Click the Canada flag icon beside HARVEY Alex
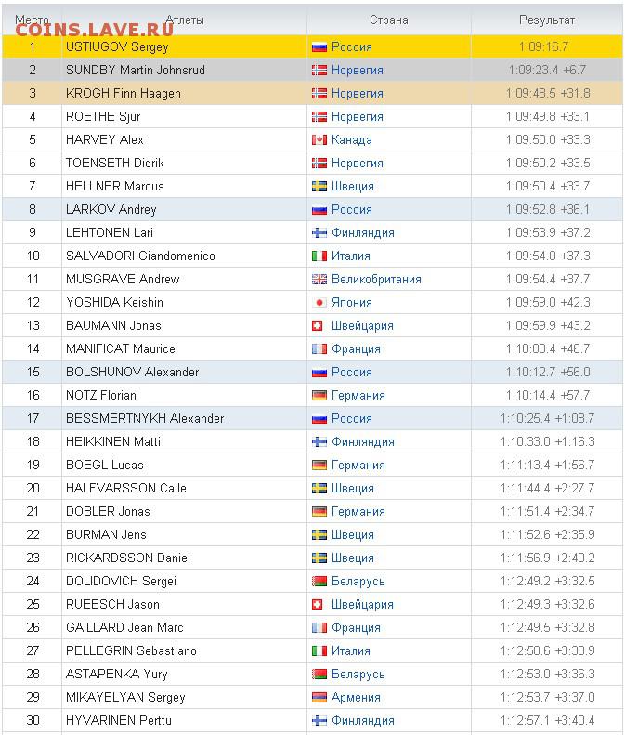 click(319, 139)
